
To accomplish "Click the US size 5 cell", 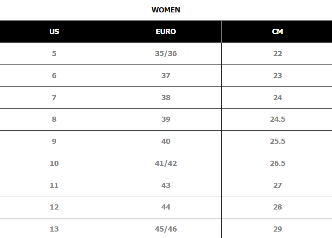I will click(55, 54).
